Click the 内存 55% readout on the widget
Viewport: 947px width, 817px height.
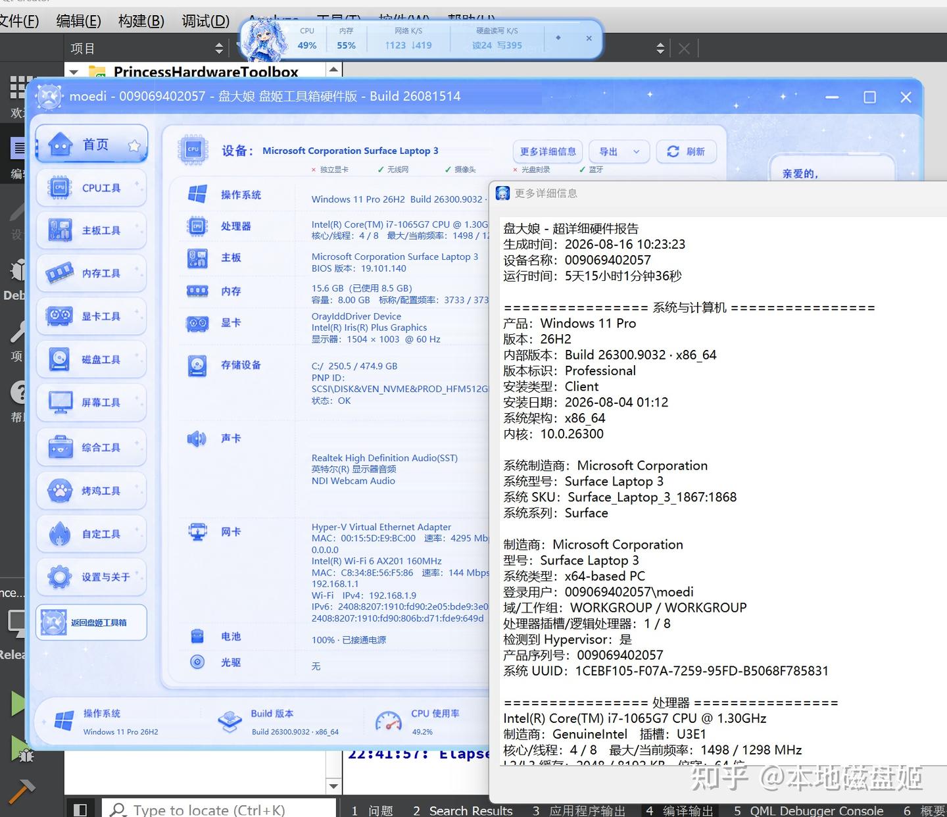pos(346,39)
